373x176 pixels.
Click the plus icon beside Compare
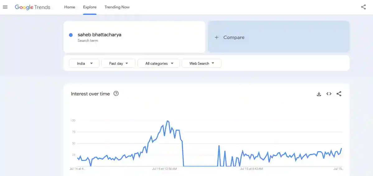(x=217, y=37)
